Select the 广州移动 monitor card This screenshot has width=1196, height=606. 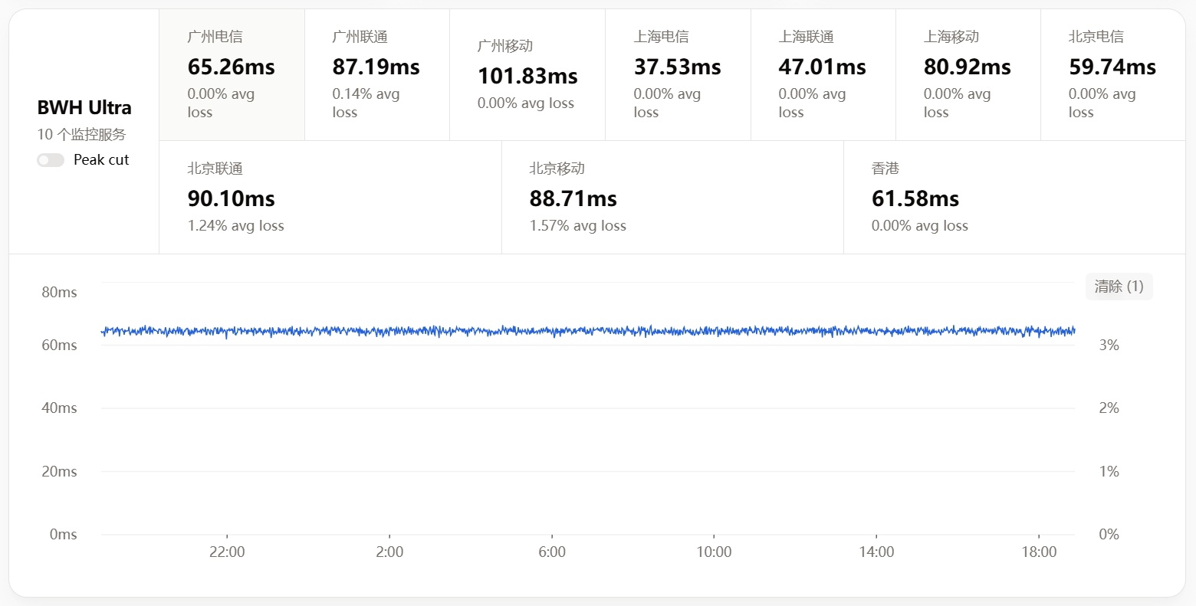click(527, 75)
